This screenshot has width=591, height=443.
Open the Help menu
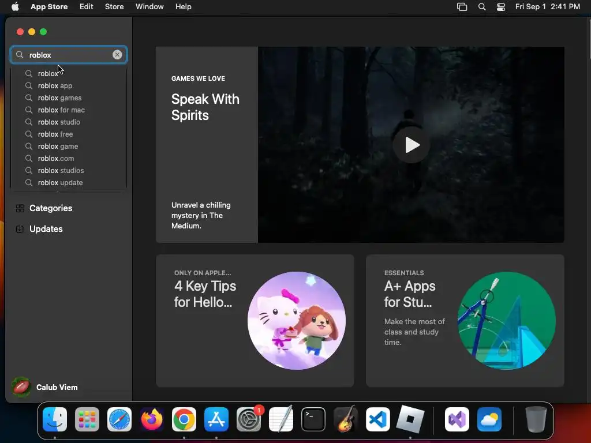183,7
